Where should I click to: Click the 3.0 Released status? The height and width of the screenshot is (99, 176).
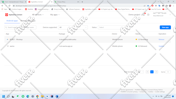(x=141, y=46)
